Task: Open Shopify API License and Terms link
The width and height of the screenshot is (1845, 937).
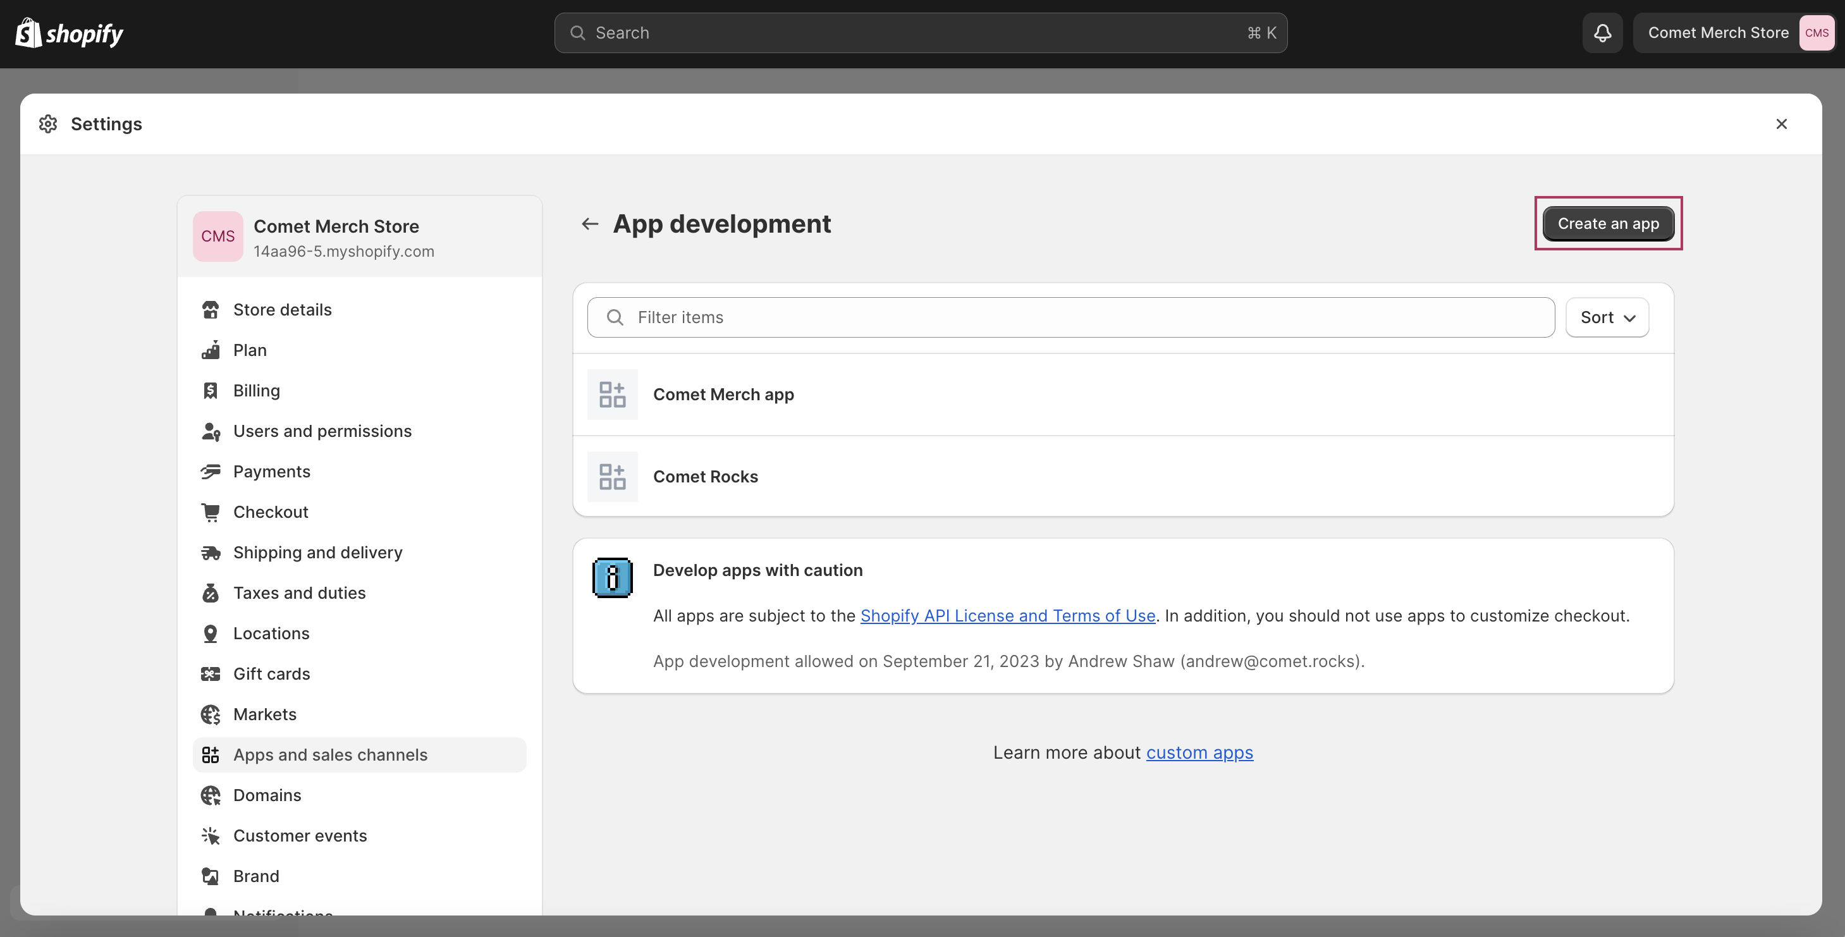Action: coord(1008,616)
